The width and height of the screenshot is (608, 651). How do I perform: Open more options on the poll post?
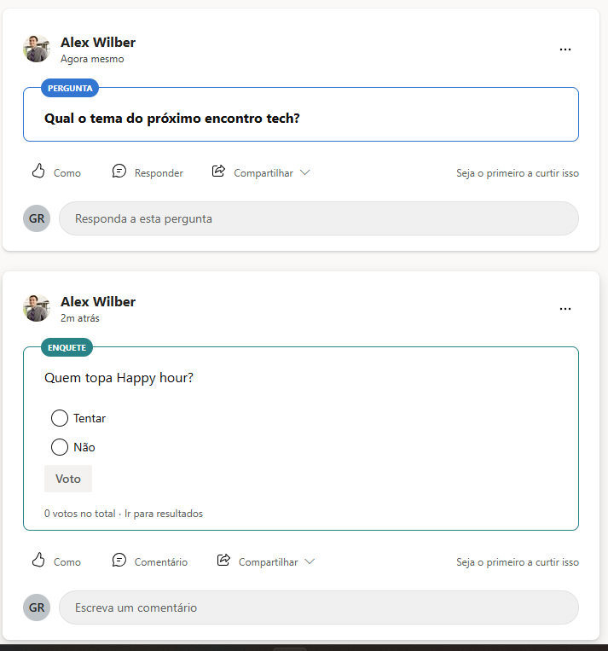click(x=565, y=309)
